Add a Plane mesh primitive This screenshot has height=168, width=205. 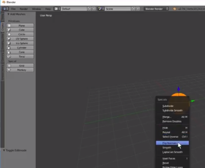(x=20, y=26)
